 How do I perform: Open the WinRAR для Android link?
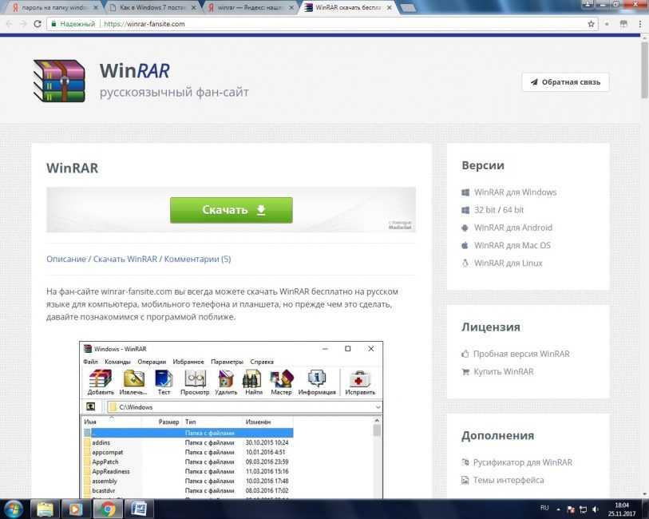click(512, 228)
